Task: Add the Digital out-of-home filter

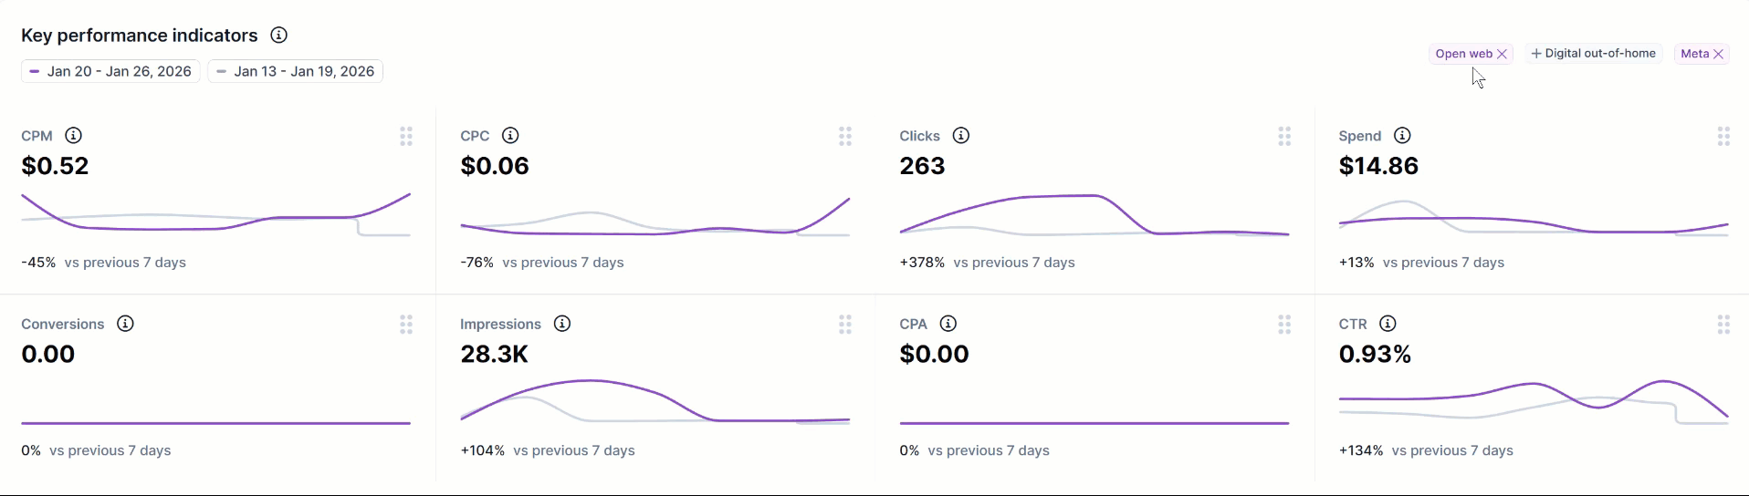Action: click(x=1594, y=54)
